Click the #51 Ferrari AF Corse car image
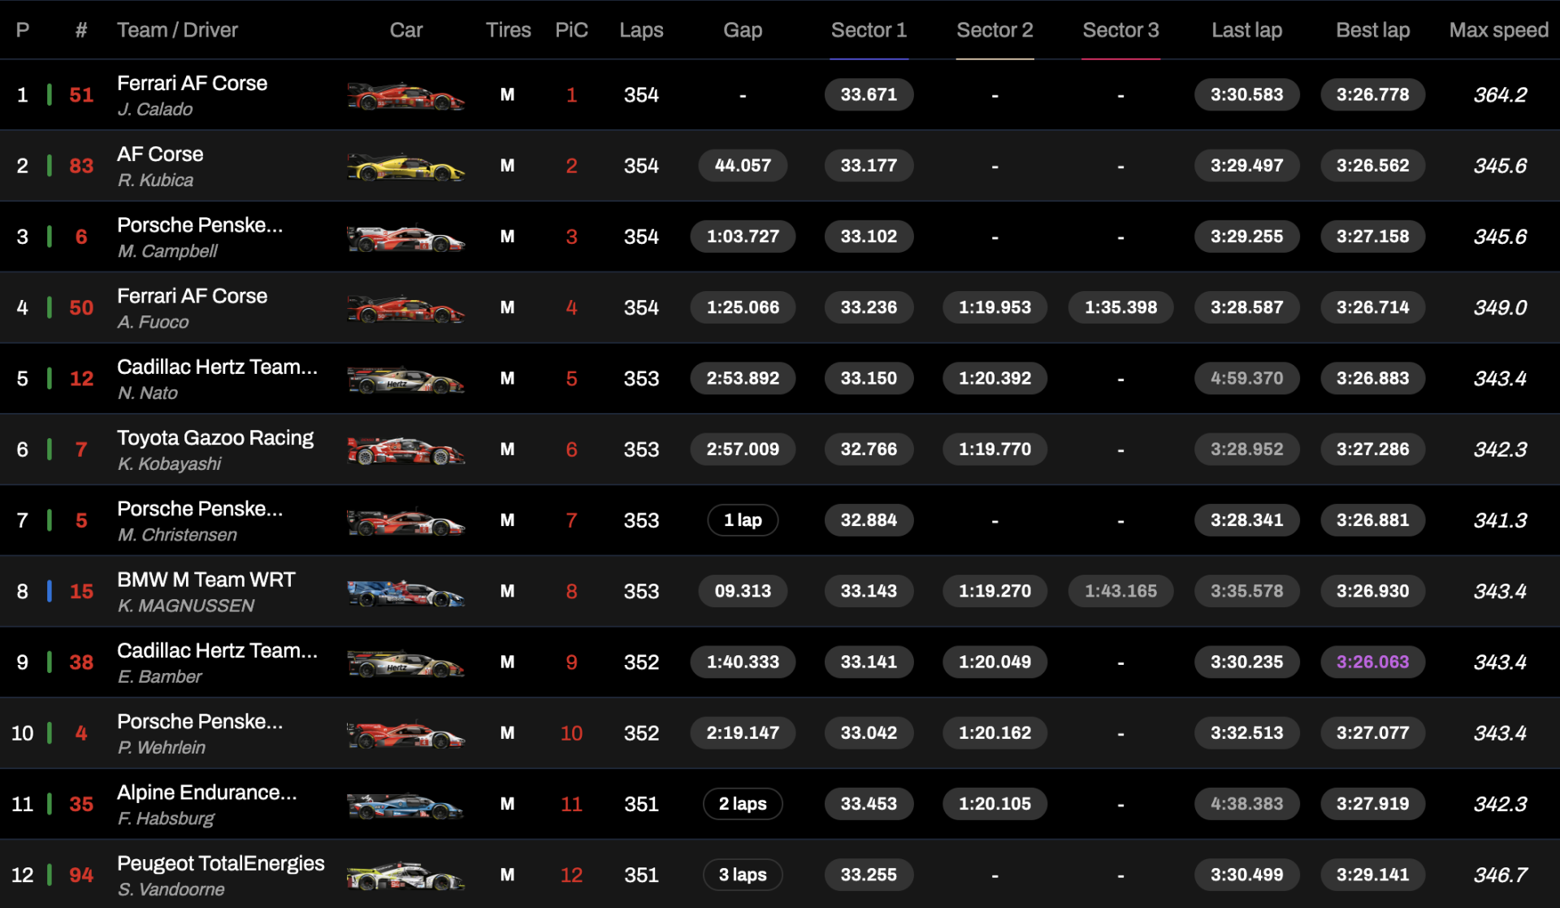 pos(405,96)
